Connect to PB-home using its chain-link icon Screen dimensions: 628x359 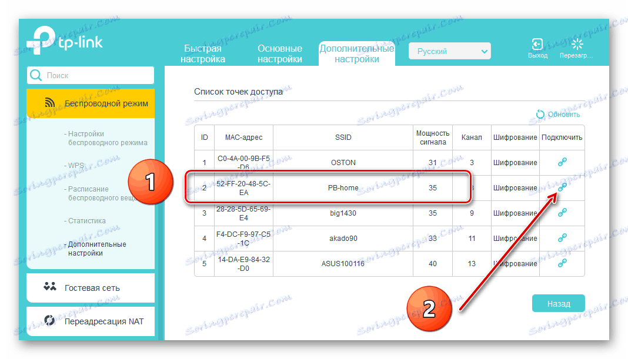point(562,187)
